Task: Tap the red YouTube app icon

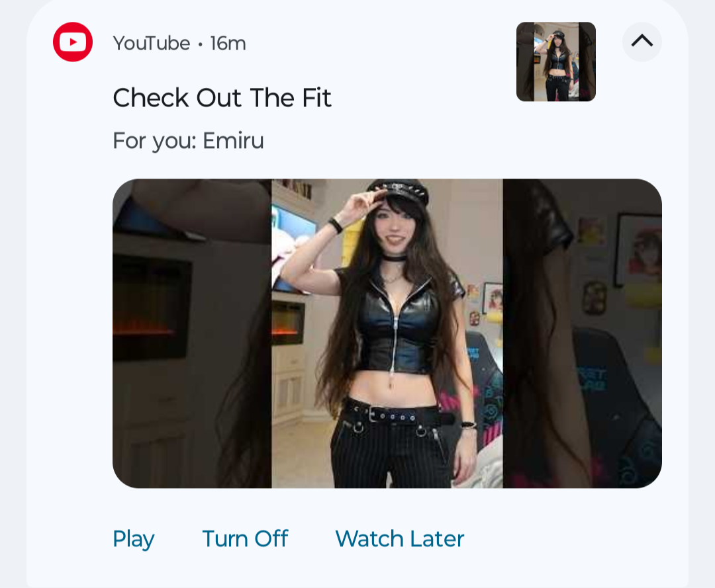Action: tap(73, 42)
